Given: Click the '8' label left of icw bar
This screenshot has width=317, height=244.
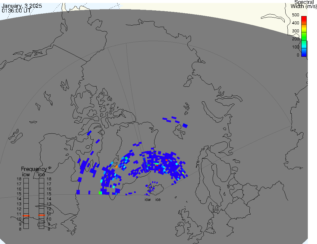Looking at the screenshot, I should (20, 229).
